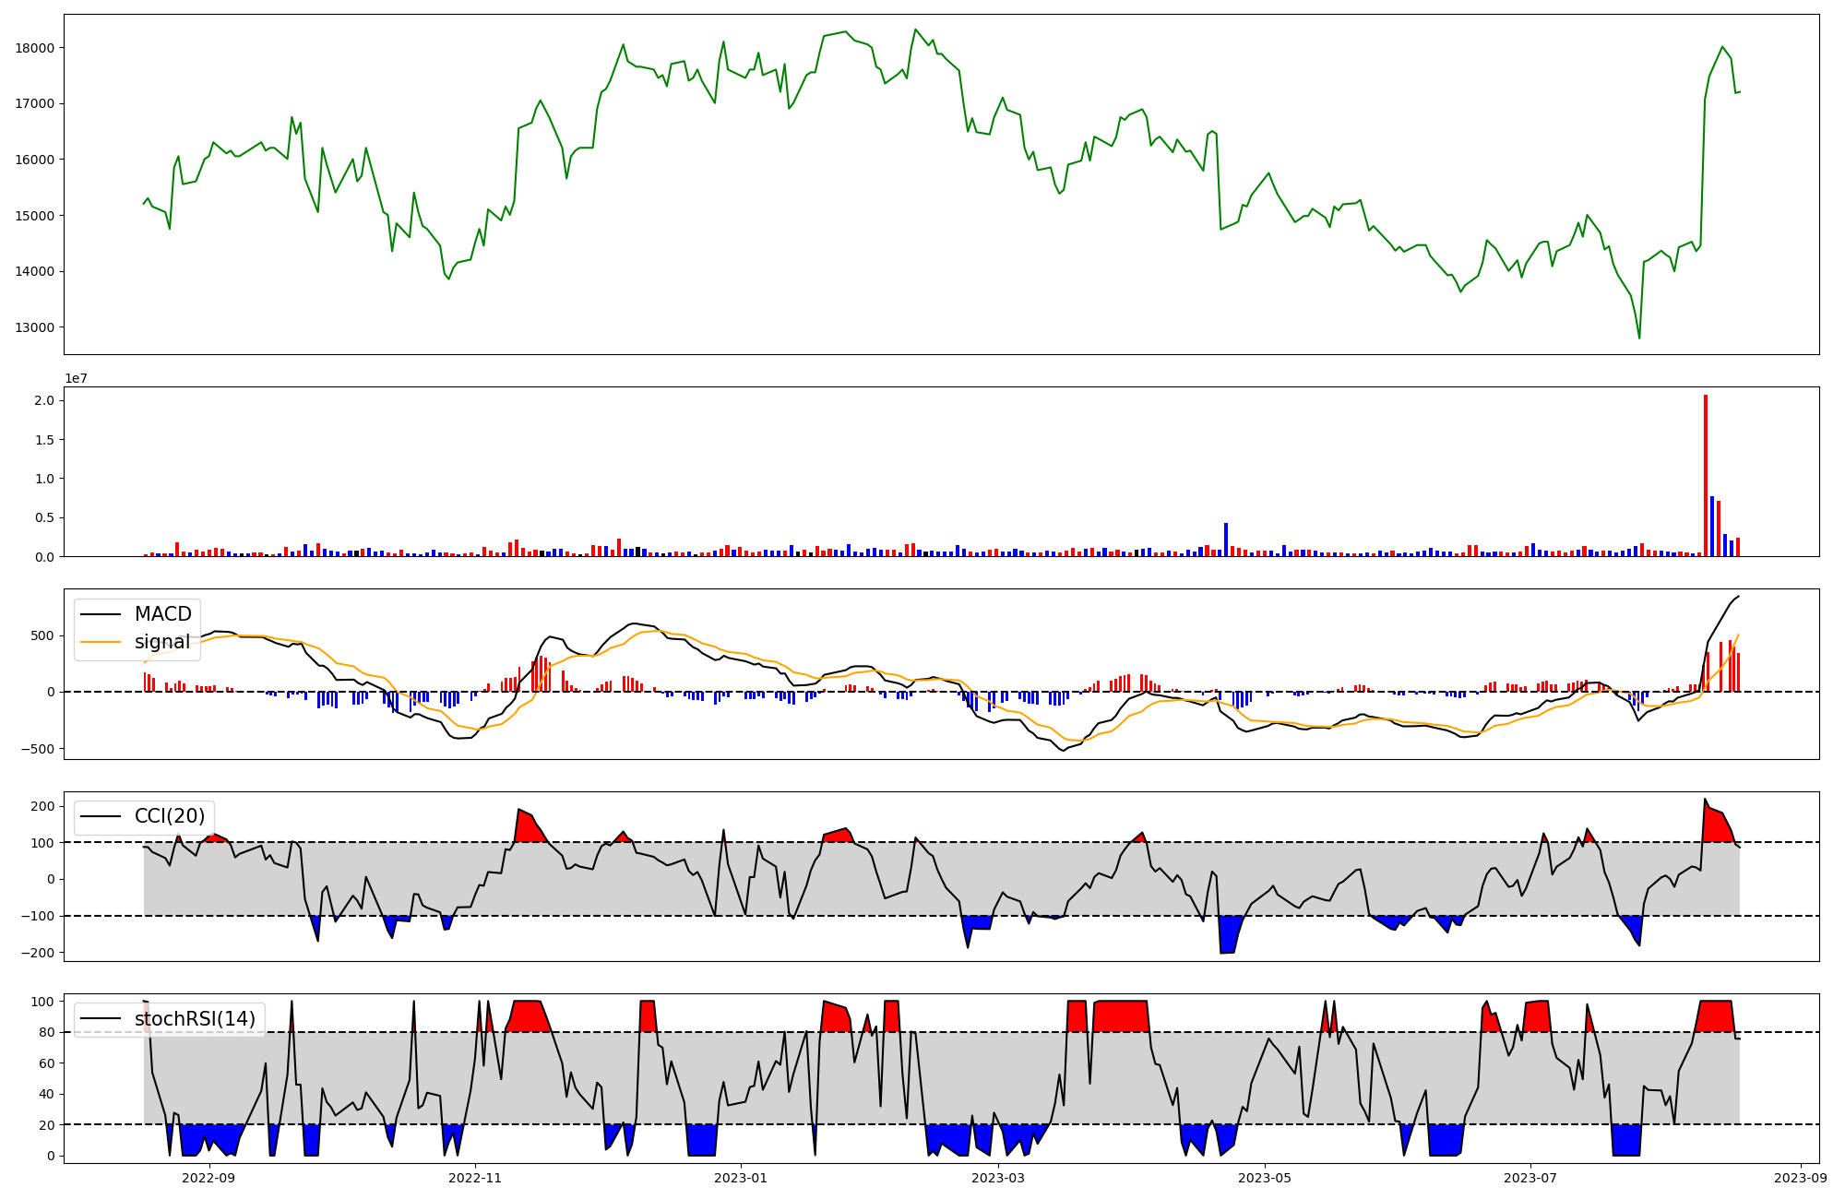Screen dimensions: 1845x1199
Task: Click the 1e7 volume scale label
Action: pos(77,378)
